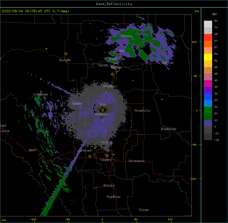Click the yellow diamond marker above RockyMH
This screenshot has width=228, height=223.
pos(66,54)
